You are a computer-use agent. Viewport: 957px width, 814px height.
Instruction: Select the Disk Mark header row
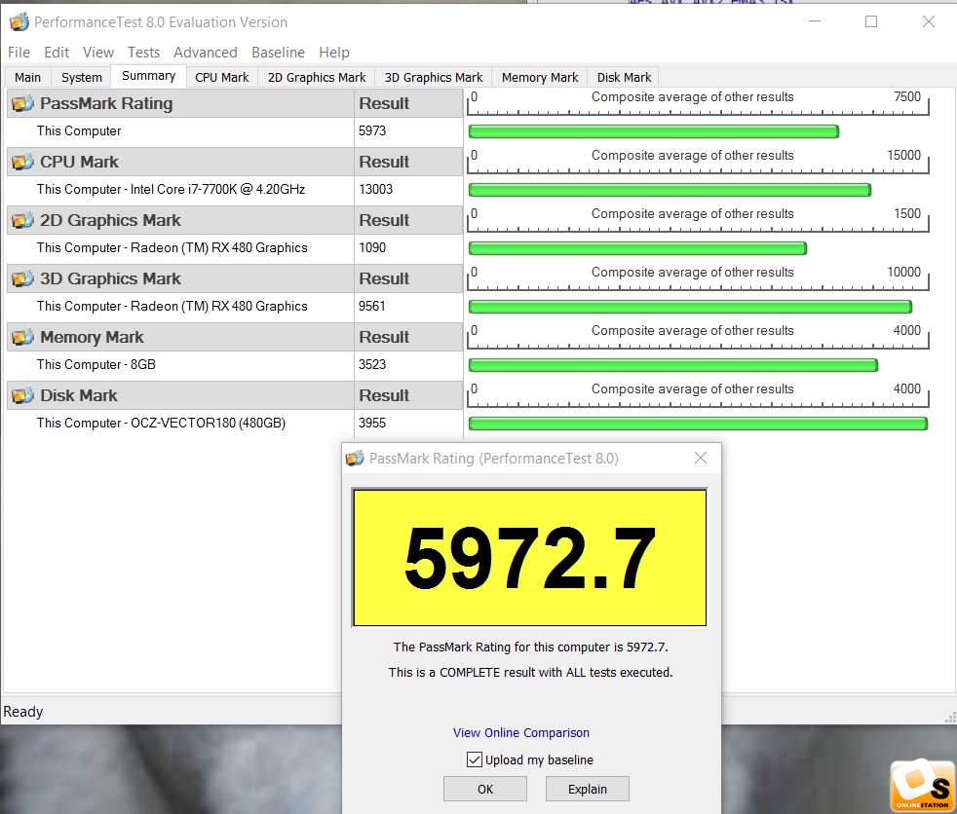coord(235,395)
